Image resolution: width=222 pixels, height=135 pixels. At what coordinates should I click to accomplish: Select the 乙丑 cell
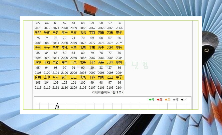(110, 77)
